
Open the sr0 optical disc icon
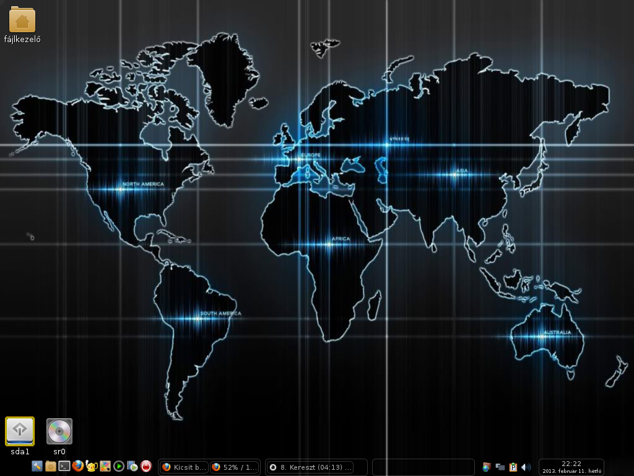(x=59, y=431)
